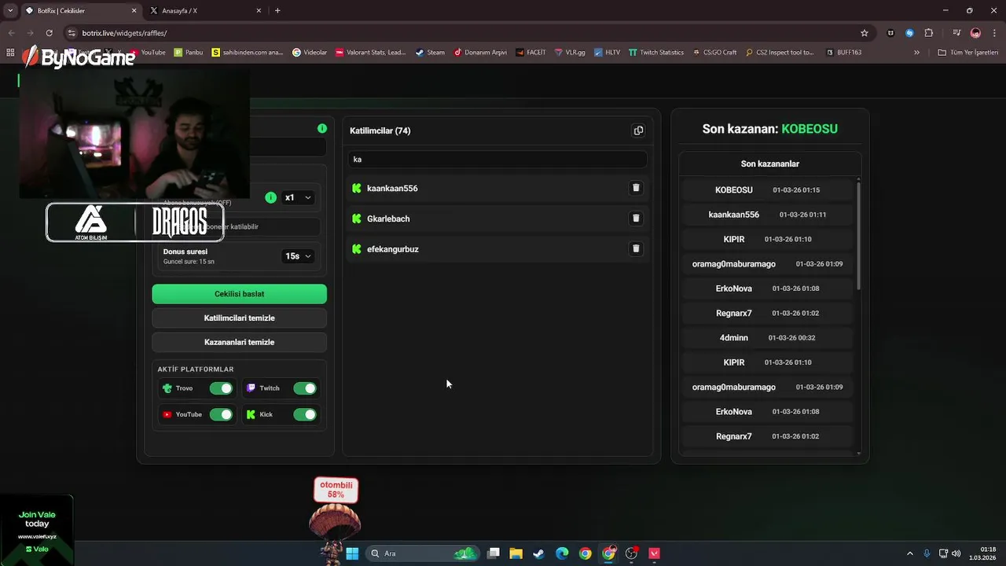This screenshot has height=566, width=1006.
Task: Click the VLR.gg bookmark link
Action: point(569,53)
